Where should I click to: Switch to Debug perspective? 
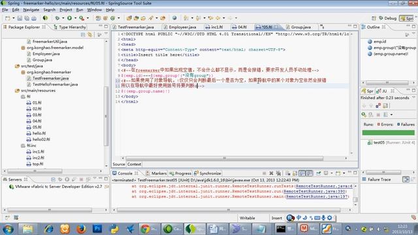pyautogui.click(x=387, y=18)
